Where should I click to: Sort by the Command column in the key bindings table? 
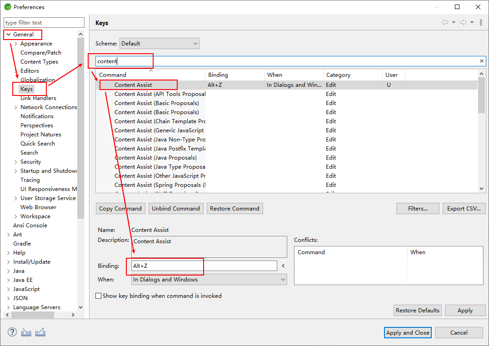pos(150,75)
